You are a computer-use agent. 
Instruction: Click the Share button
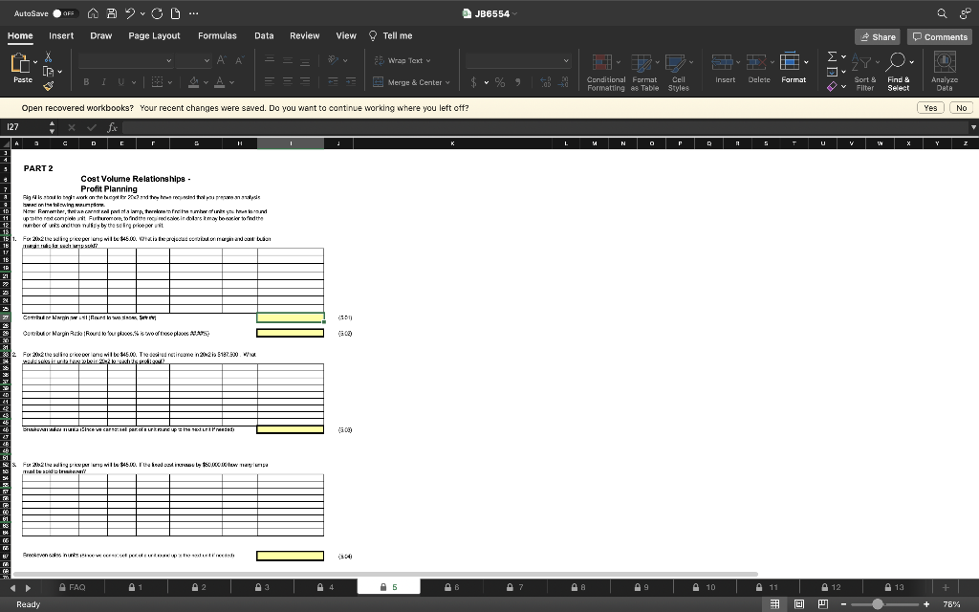click(x=877, y=35)
